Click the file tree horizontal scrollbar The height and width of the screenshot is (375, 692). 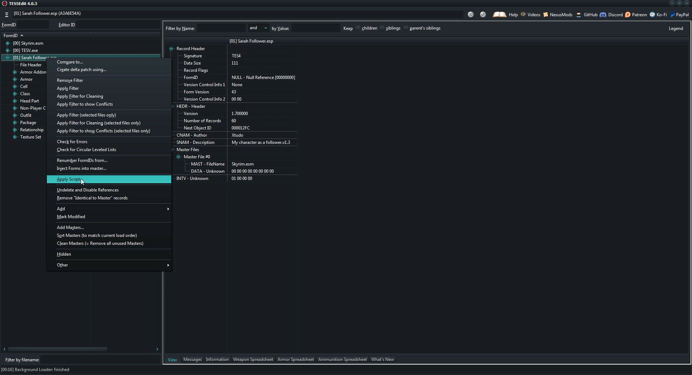click(58, 349)
